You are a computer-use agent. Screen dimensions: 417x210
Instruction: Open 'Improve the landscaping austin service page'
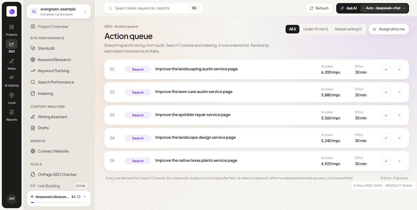coord(197,69)
